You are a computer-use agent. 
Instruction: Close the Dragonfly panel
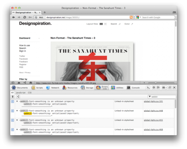[x=174, y=88]
